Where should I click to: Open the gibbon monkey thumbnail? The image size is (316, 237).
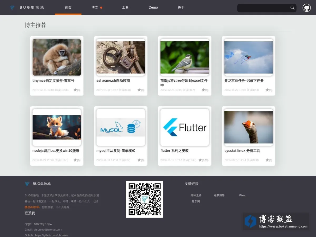(x=57, y=57)
